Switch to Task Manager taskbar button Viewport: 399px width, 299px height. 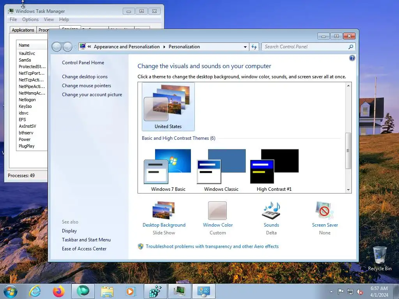point(180,291)
